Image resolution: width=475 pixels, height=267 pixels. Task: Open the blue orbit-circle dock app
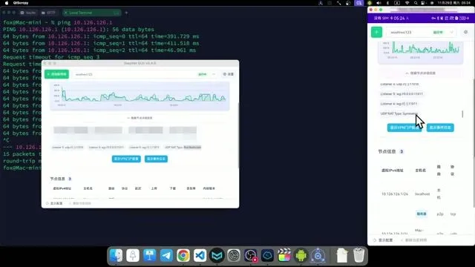[318, 255]
